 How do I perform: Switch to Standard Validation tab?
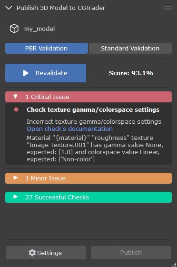[x=130, y=49]
